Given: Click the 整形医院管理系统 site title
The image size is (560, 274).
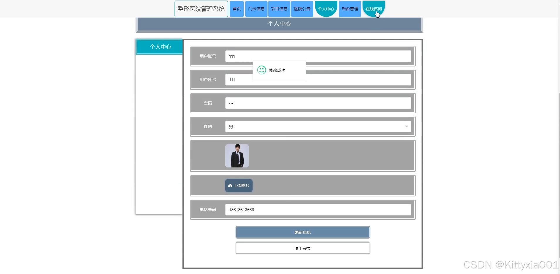Looking at the screenshot, I should pyautogui.click(x=201, y=9).
